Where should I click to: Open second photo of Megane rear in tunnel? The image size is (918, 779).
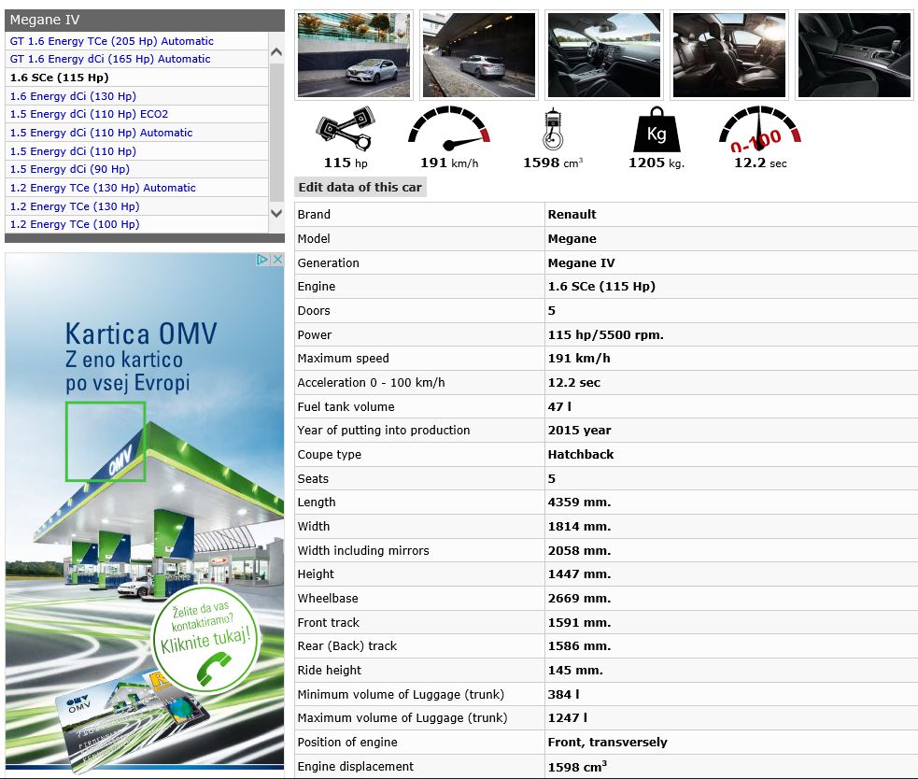tap(479, 55)
